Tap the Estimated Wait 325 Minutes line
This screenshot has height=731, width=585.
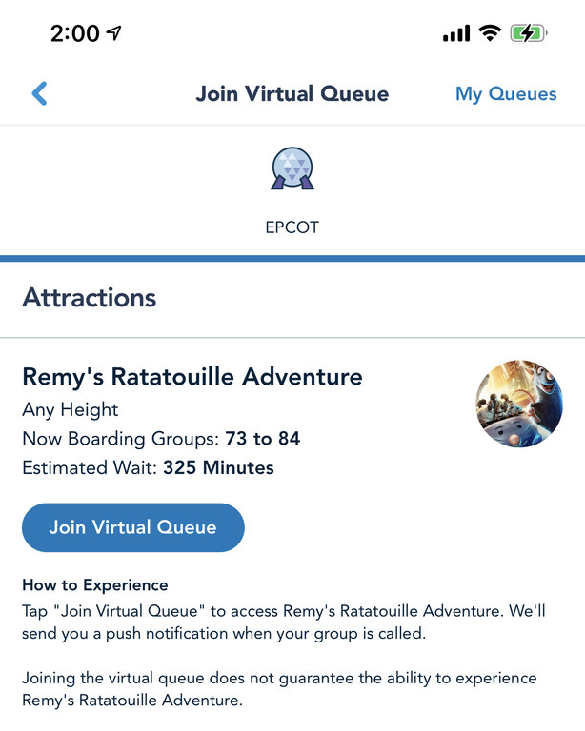point(148,467)
